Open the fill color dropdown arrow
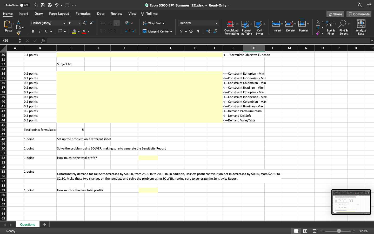374x234 pixels. pos(79,31)
